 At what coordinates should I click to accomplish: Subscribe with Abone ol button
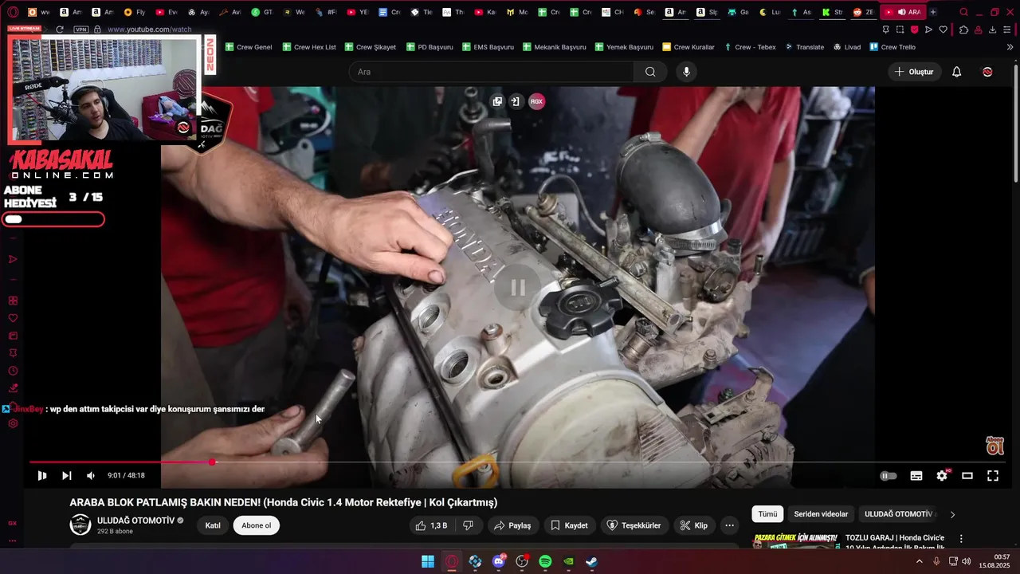coord(257,525)
